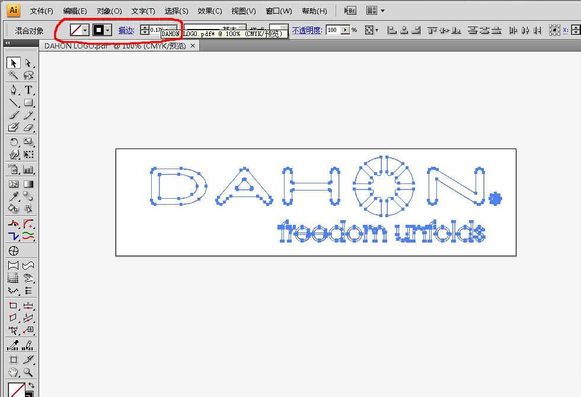Pick the Pencil tool
Viewport: 581px width, 397px height.
28,115
